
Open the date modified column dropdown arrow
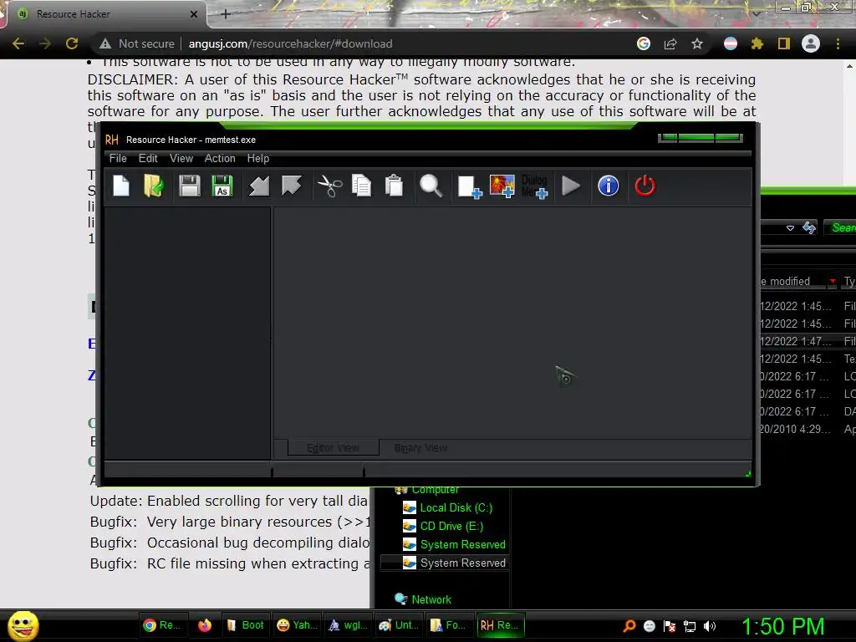833,281
